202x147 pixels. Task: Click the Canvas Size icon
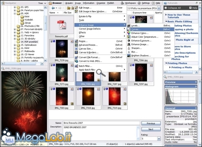point(76,48)
